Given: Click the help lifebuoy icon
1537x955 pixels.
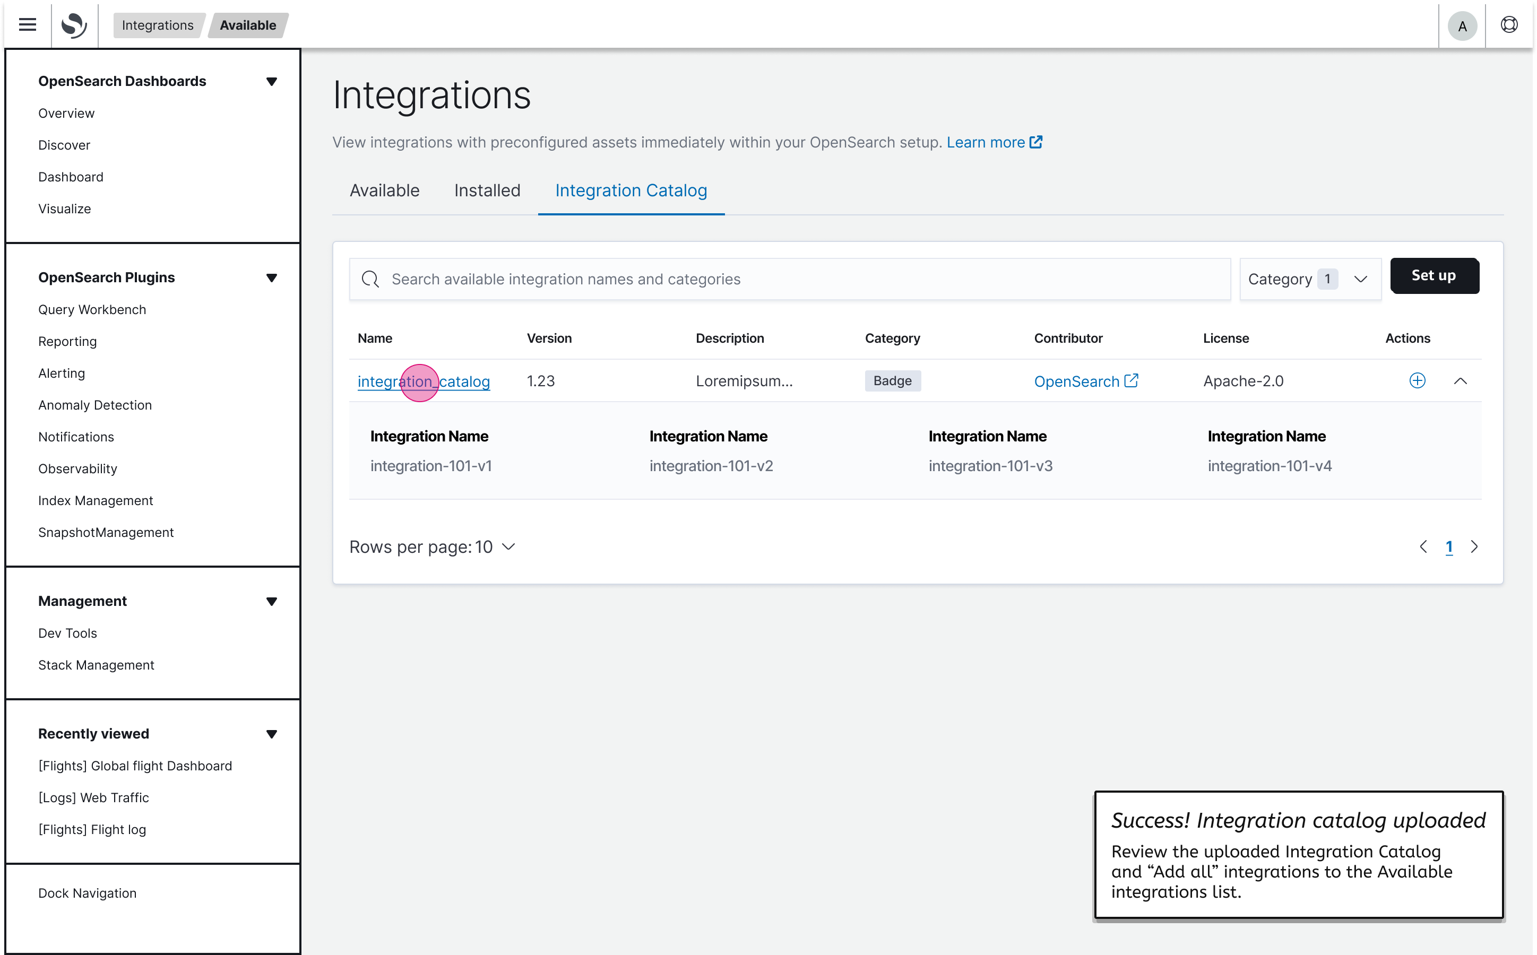Looking at the screenshot, I should click(1510, 24).
